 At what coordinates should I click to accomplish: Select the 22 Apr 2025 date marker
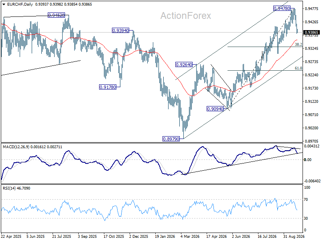(11, 236)
